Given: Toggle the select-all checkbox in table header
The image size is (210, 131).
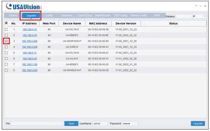Looking at the screenshot, I should [x=6, y=23].
